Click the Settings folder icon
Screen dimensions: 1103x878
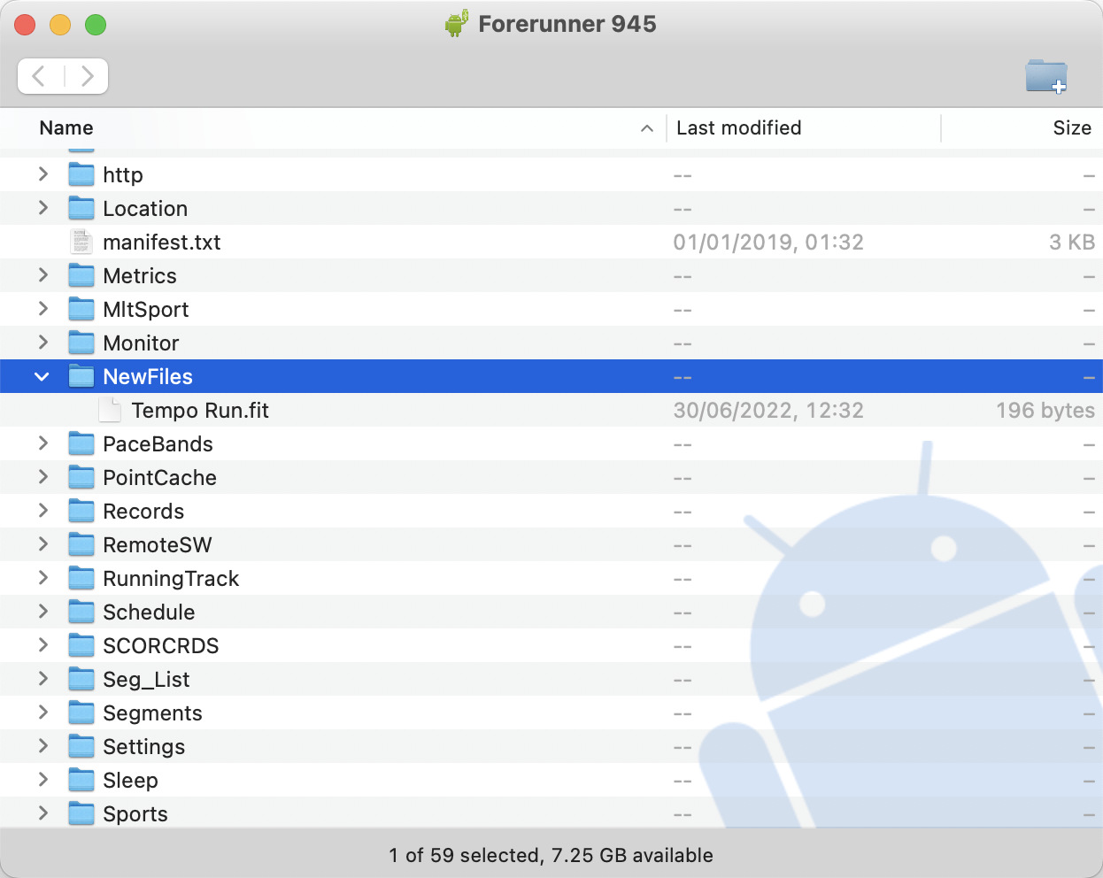click(81, 746)
